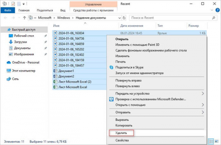Click the search magnifier icon
The width and height of the screenshot is (221, 145).
(214, 18)
